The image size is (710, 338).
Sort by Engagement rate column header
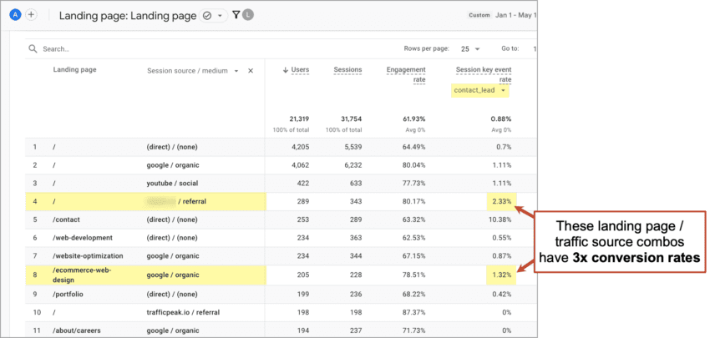coord(406,74)
